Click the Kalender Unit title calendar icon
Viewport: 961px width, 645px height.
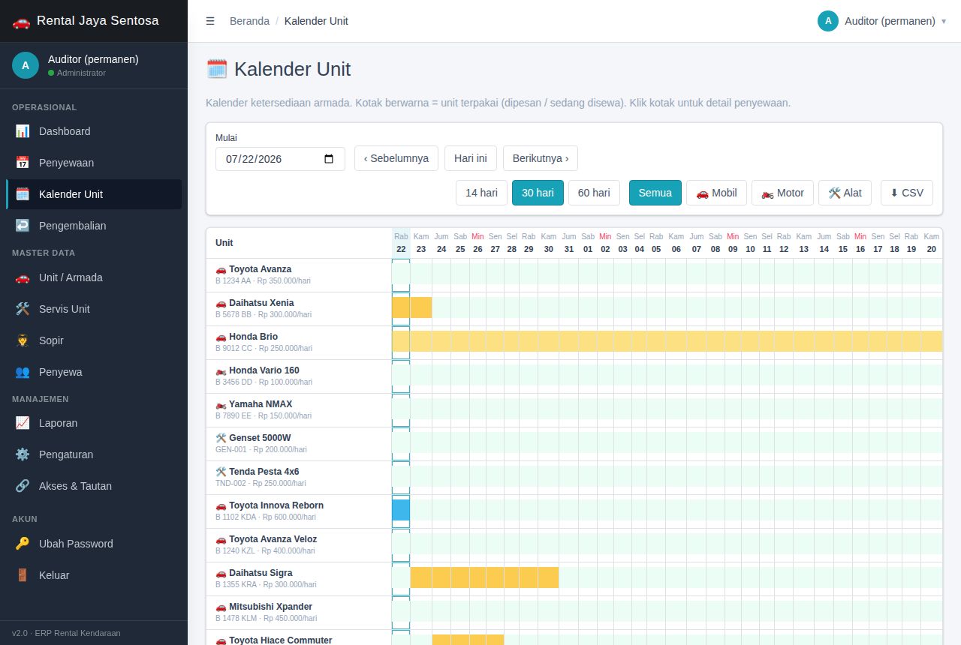(x=217, y=69)
